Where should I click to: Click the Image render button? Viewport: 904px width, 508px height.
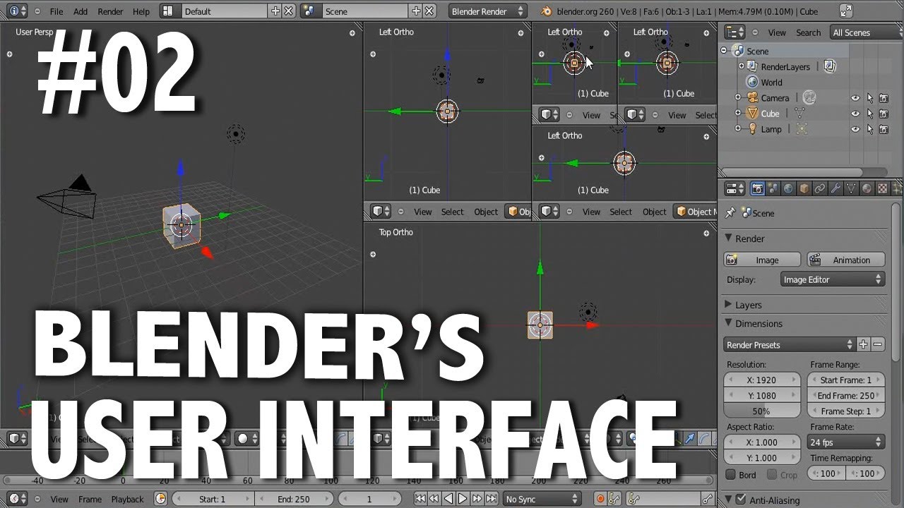pyautogui.click(x=762, y=260)
